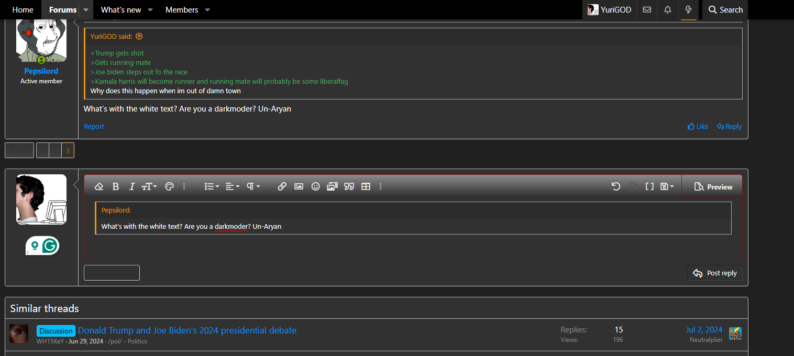
Task: Open the text color palette
Action: pos(169,186)
